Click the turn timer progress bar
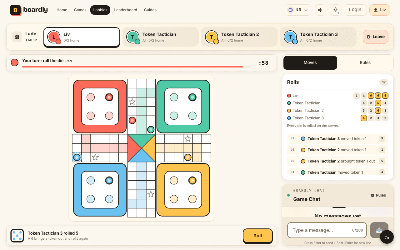Screen dimensions: 400x250 pos(137,67)
